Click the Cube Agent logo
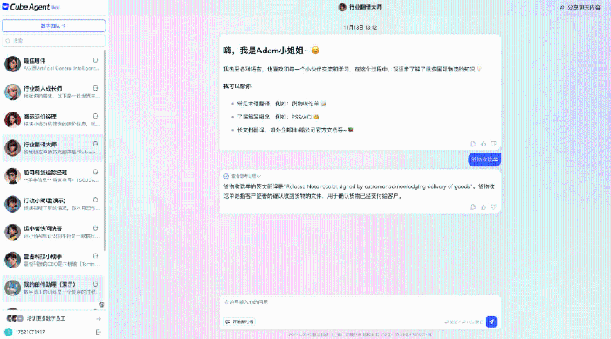 [x=31, y=7]
